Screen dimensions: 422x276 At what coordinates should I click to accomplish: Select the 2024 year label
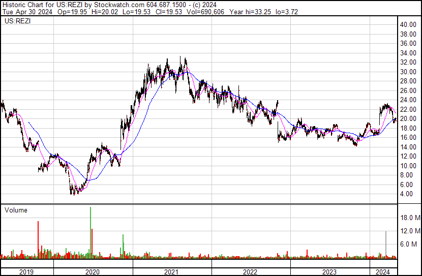tap(383, 272)
